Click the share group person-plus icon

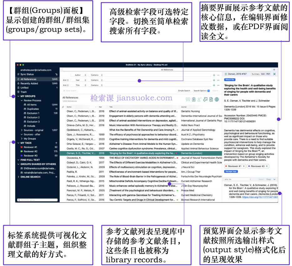pyautogui.click(x=199, y=99)
